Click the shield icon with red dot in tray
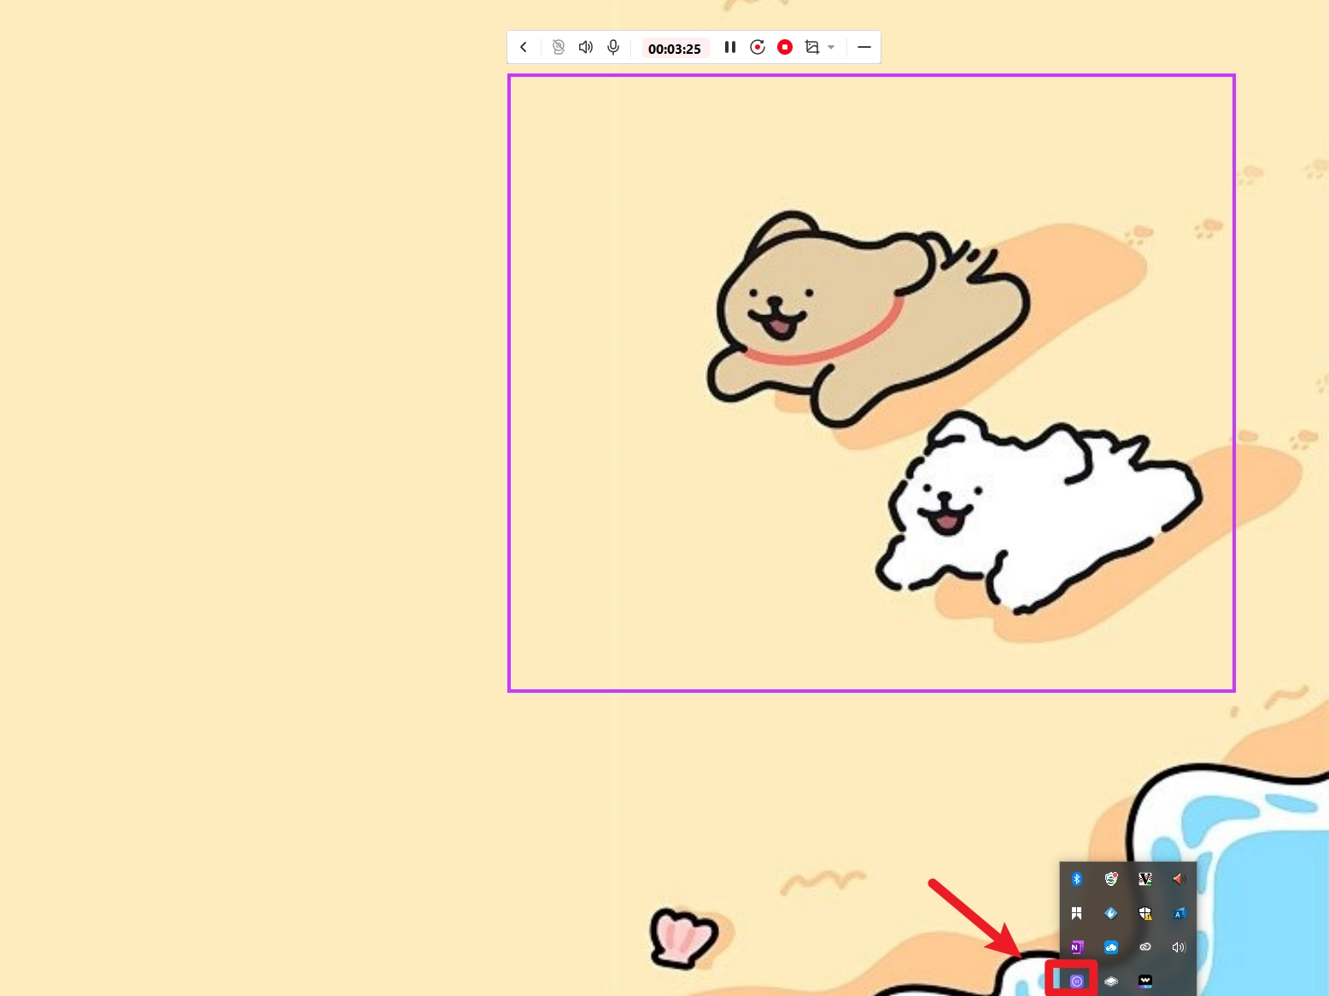The height and width of the screenshot is (996, 1329). 1111,879
